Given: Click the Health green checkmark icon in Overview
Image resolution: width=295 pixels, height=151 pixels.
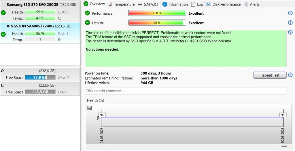Looking at the screenshot, I should click(87, 22).
